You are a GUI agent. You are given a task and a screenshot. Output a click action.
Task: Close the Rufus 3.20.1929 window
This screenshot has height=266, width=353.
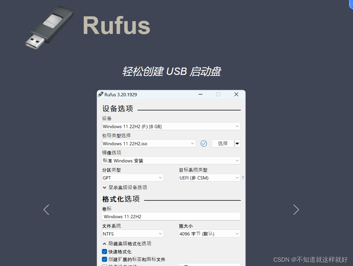pos(236,94)
